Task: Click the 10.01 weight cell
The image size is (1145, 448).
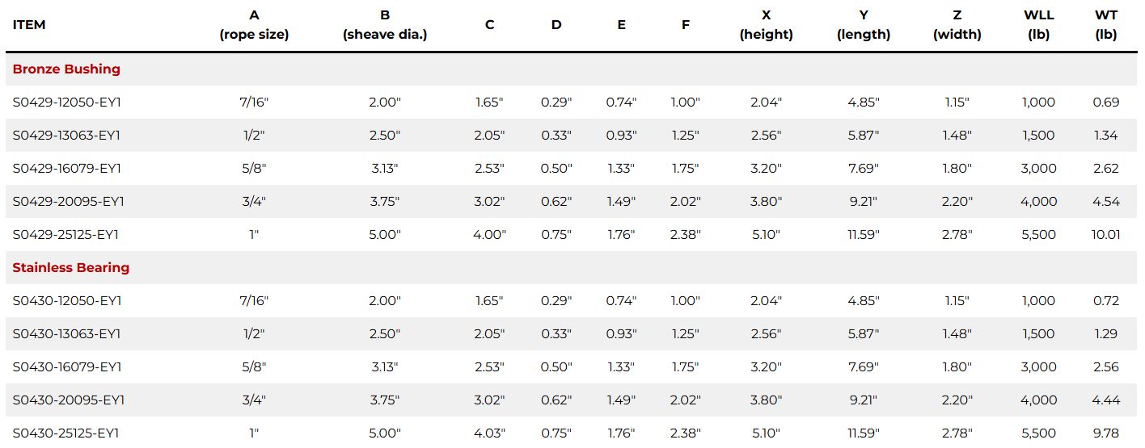Action: (1106, 235)
